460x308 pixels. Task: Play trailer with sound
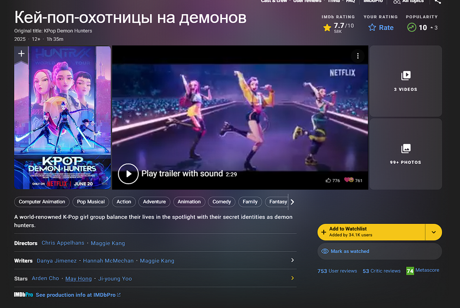click(x=128, y=174)
